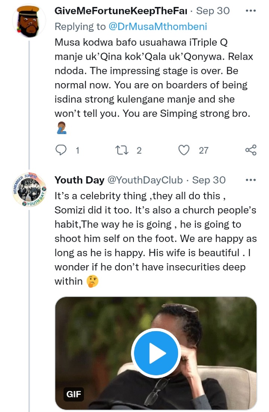This screenshot has height=412, width=269.
Task: Open Youth Day profile avatar
Action: 30,190
